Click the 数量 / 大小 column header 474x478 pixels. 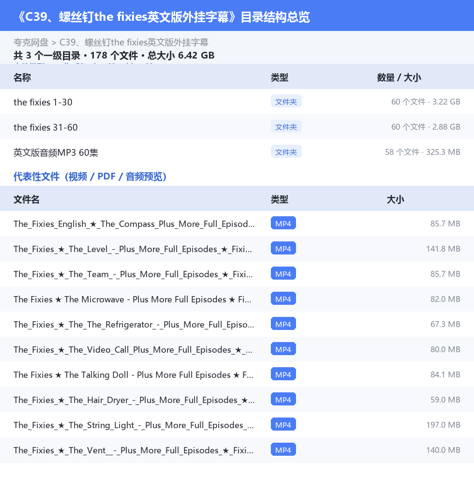point(399,77)
